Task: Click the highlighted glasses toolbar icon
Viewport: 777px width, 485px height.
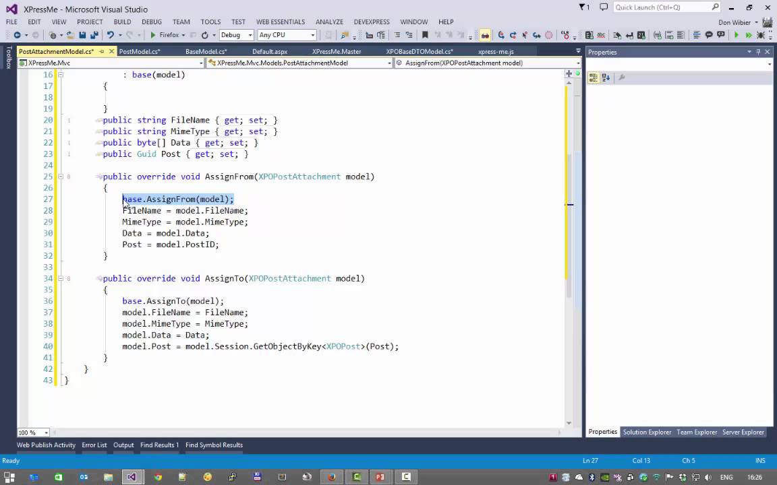Action: click(485, 35)
